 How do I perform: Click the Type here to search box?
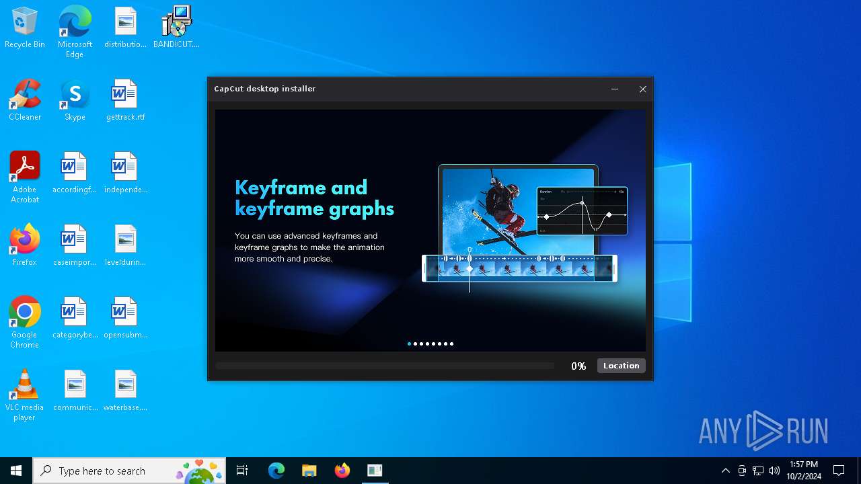(129, 471)
